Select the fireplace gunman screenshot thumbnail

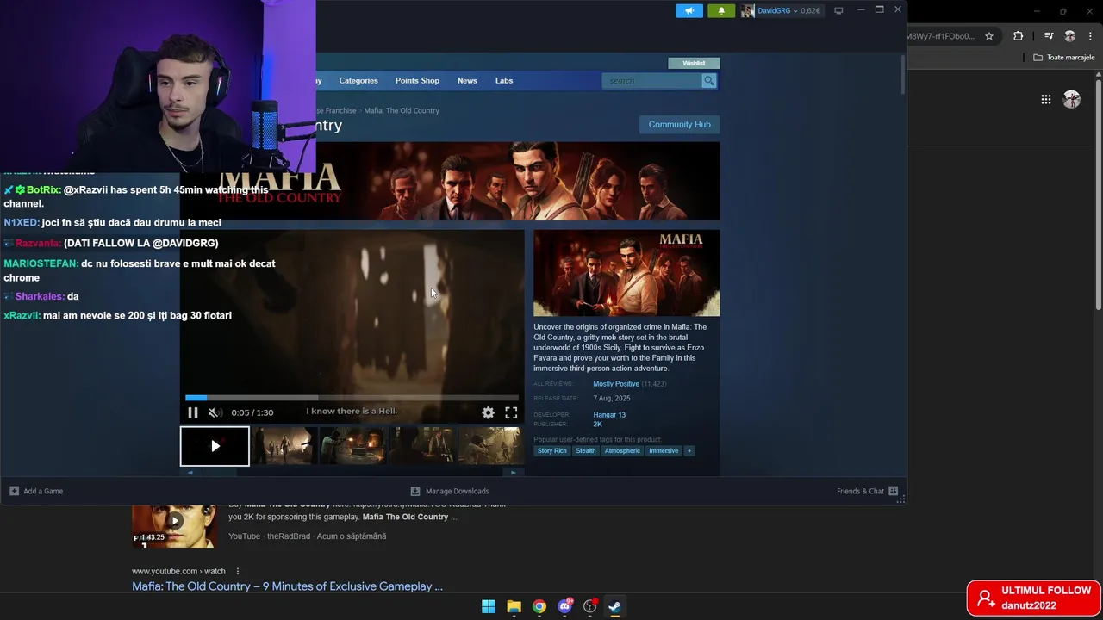[353, 446]
